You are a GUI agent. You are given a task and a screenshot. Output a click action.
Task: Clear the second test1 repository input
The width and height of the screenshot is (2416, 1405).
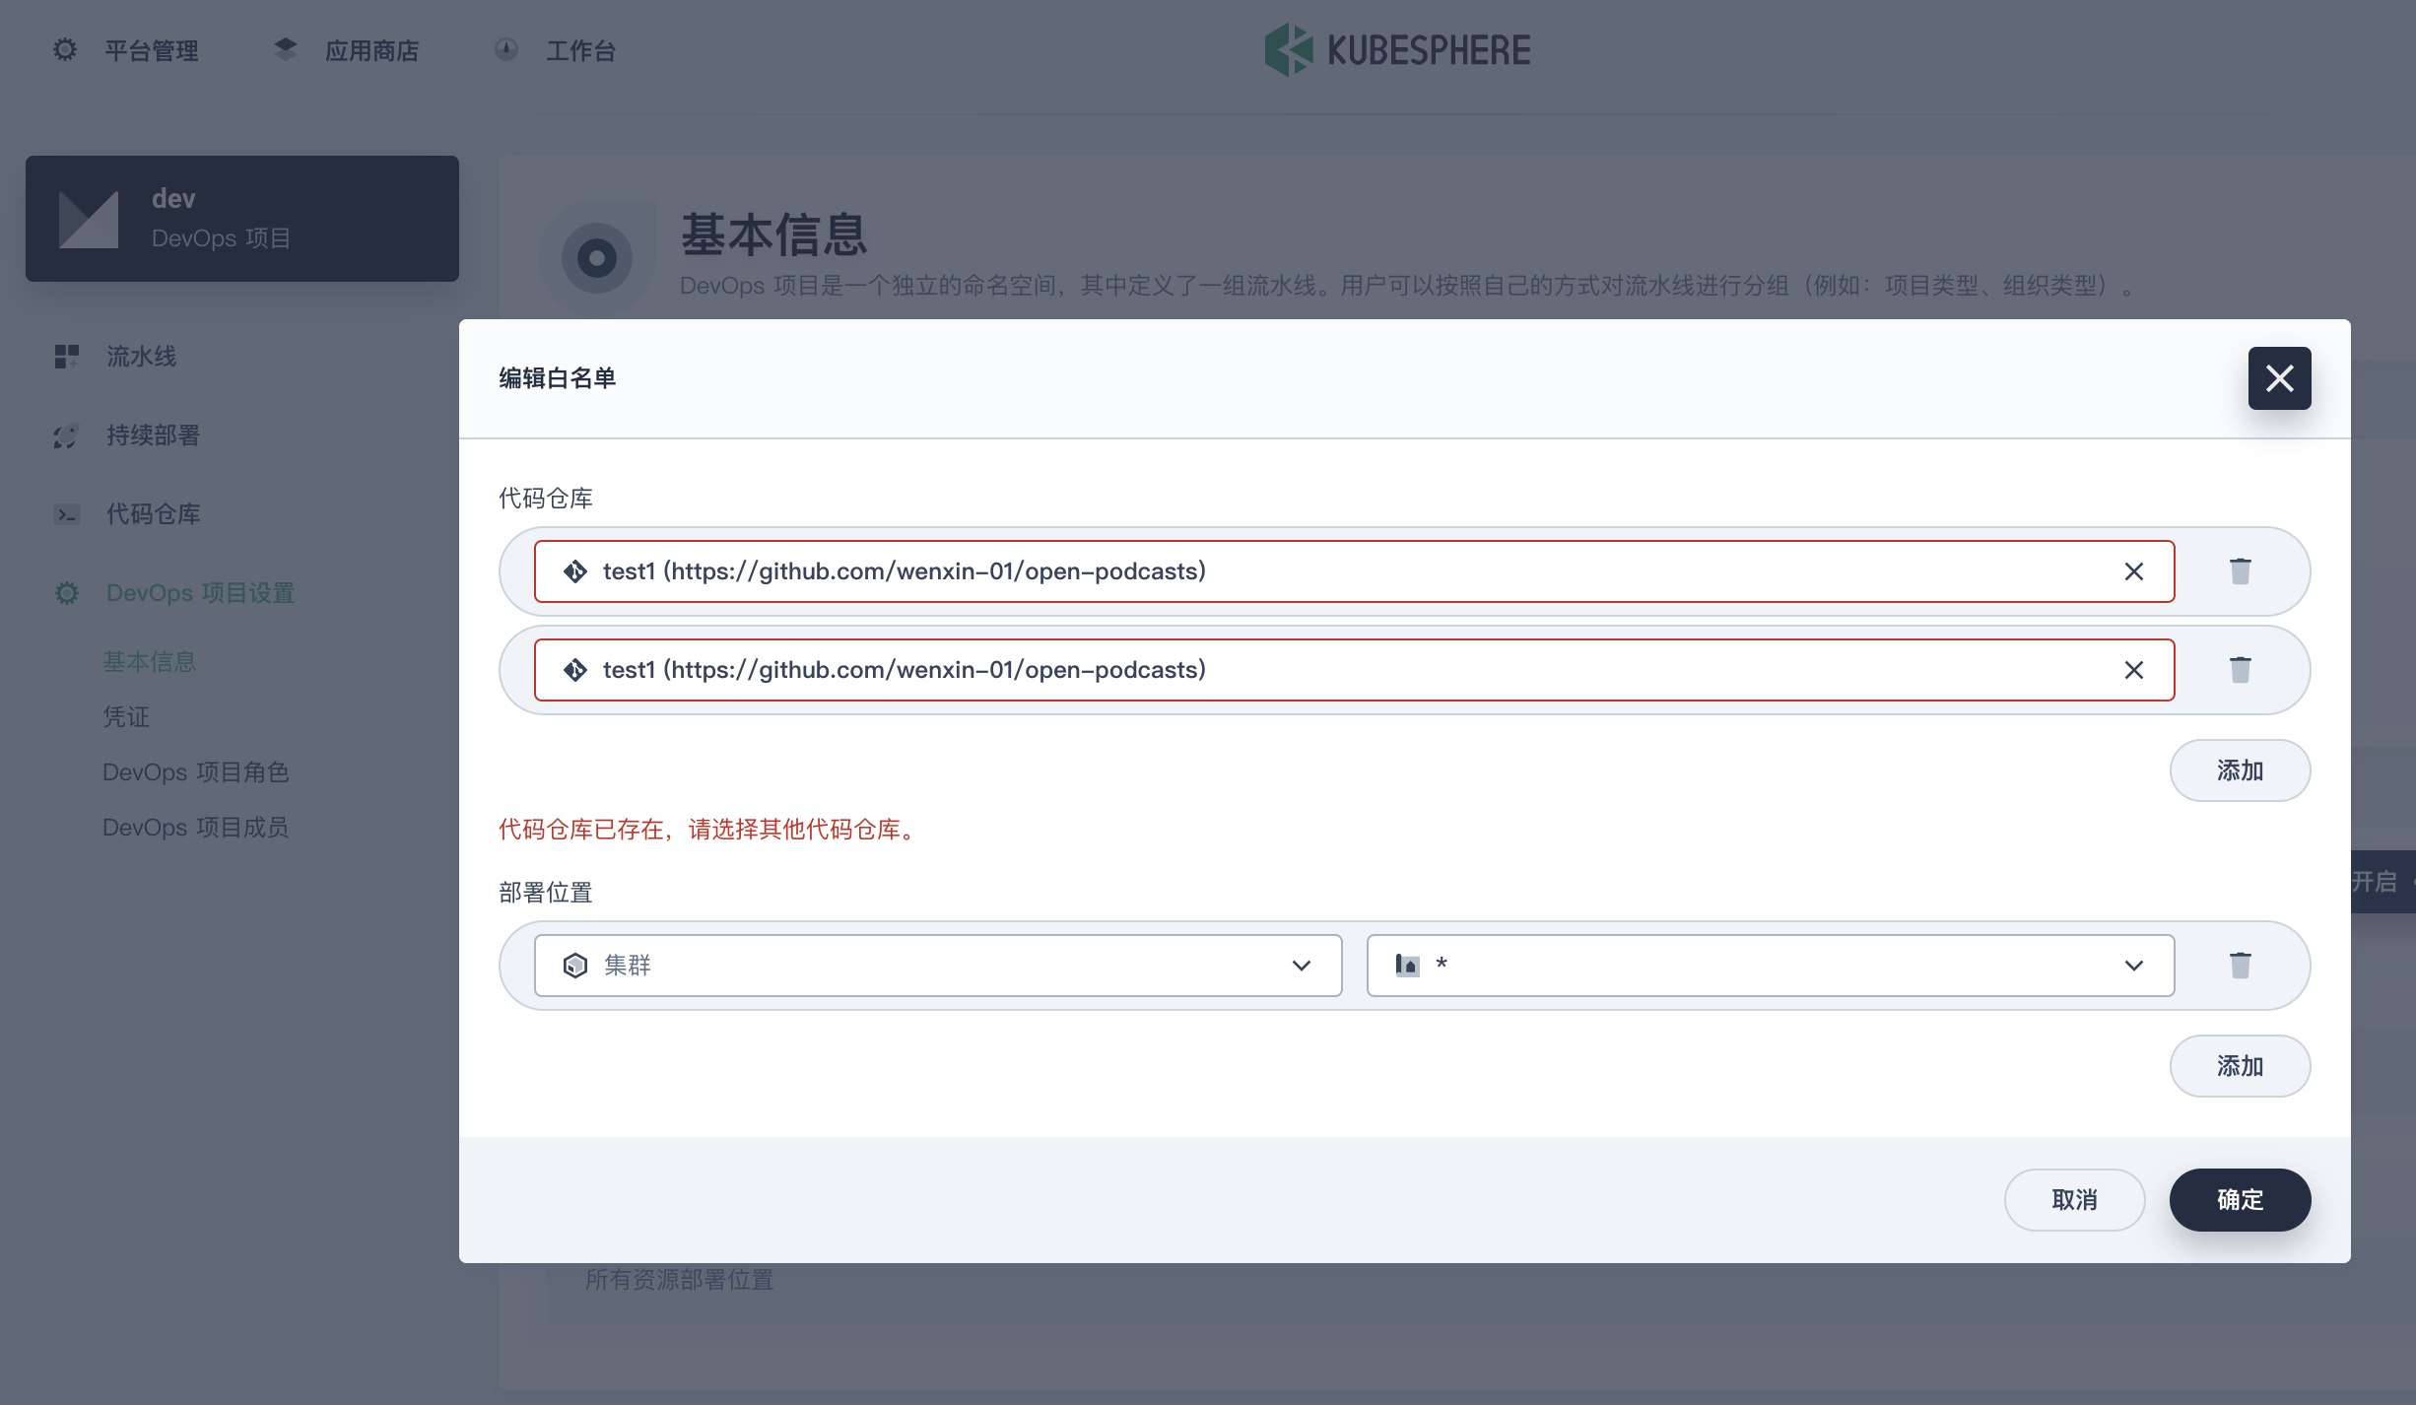pyautogui.click(x=2135, y=670)
